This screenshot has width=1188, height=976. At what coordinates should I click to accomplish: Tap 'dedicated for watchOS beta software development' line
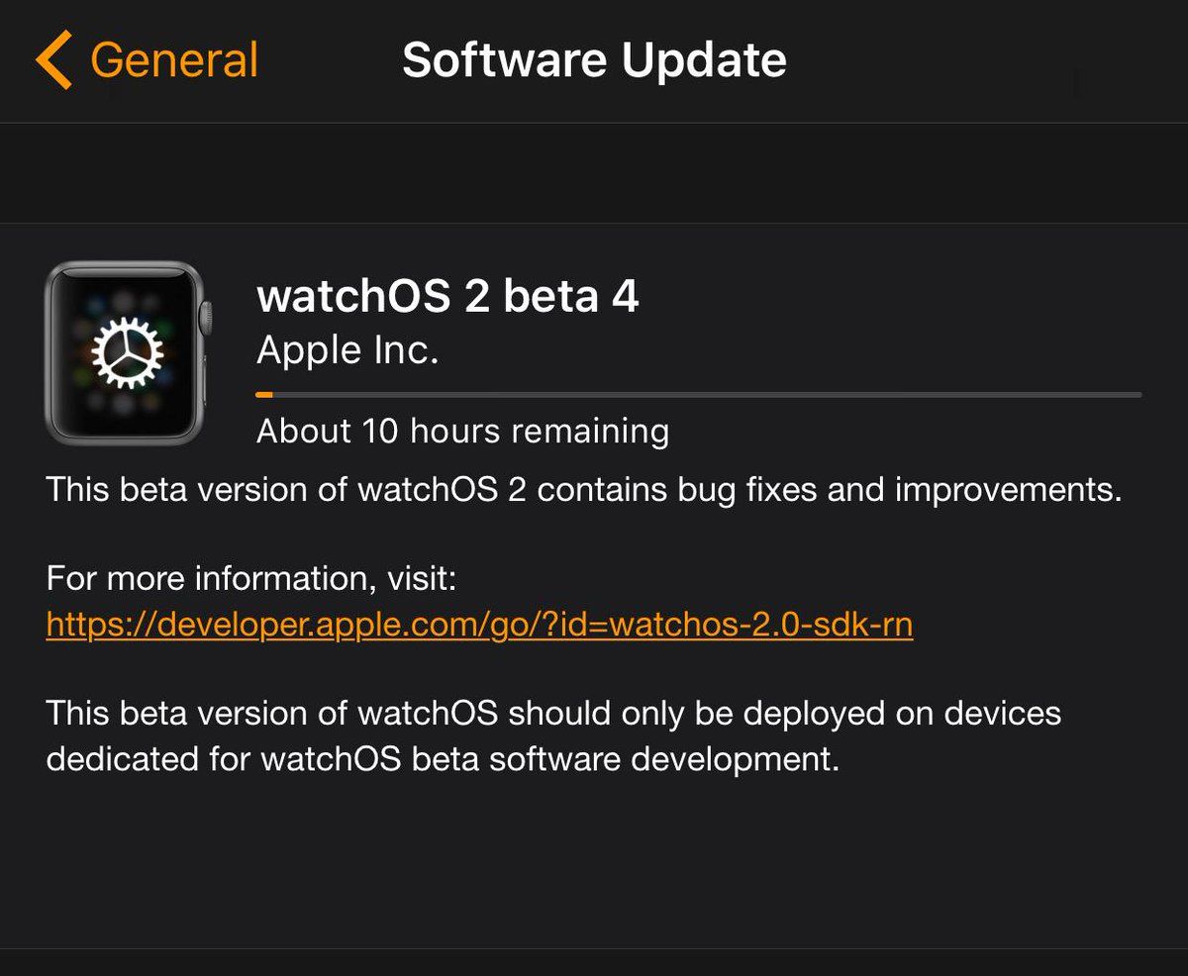pos(443,759)
